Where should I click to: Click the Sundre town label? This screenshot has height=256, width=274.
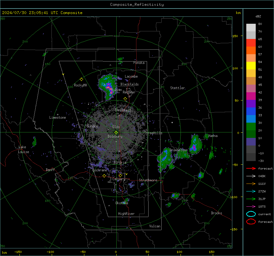(x=92, y=126)
